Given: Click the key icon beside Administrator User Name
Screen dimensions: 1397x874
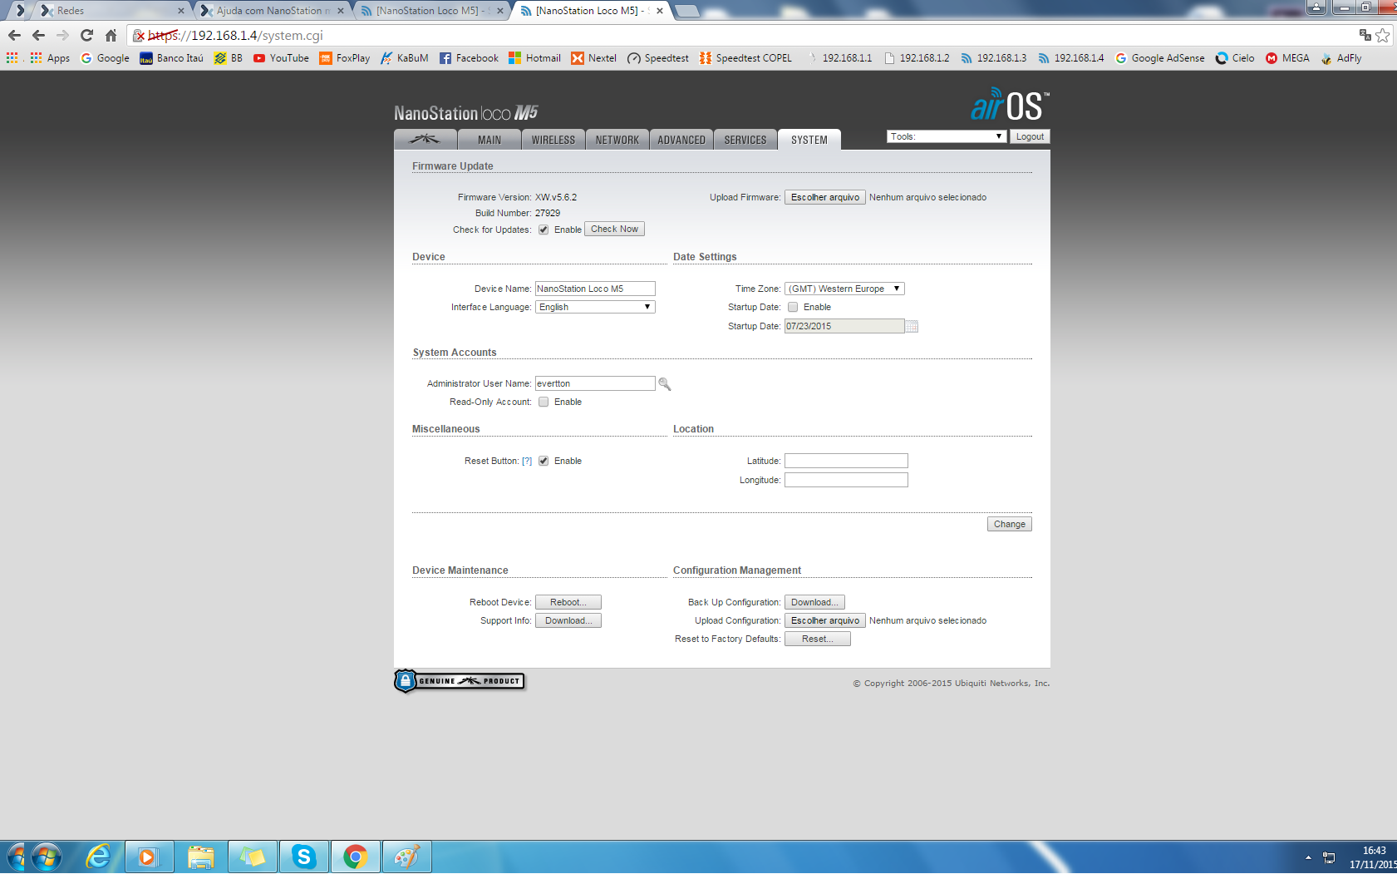Looking at the screenshot, I should 665,383.
